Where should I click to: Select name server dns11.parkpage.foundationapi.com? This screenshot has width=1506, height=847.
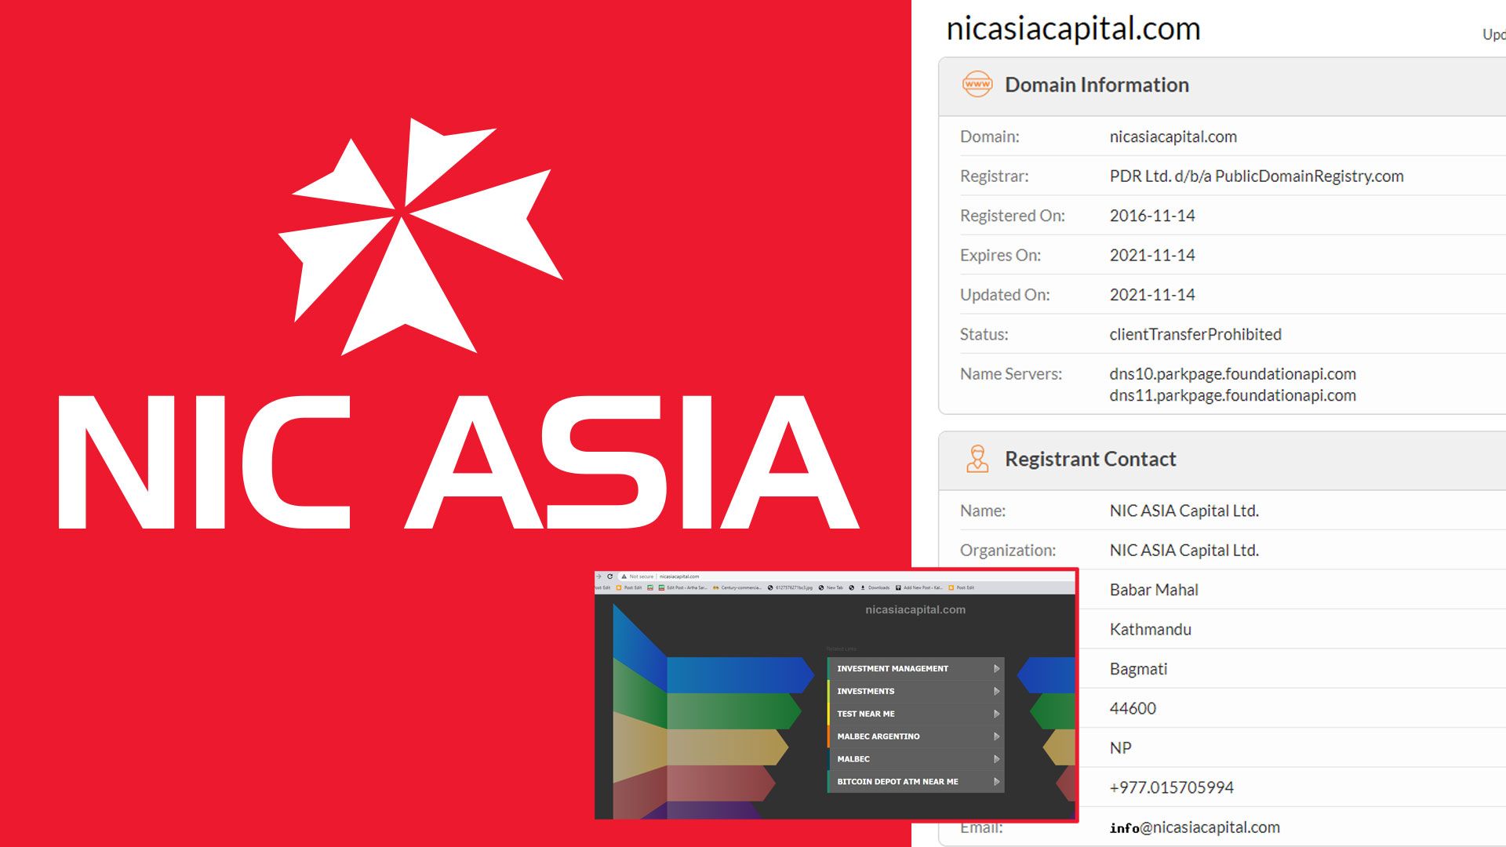point(1232,395)
